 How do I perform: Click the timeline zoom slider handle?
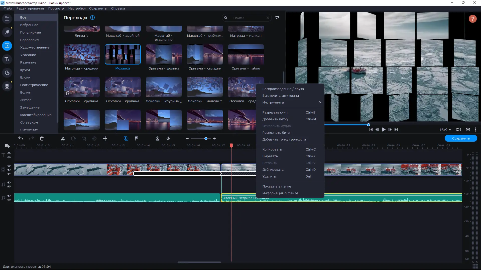[206, 138]
